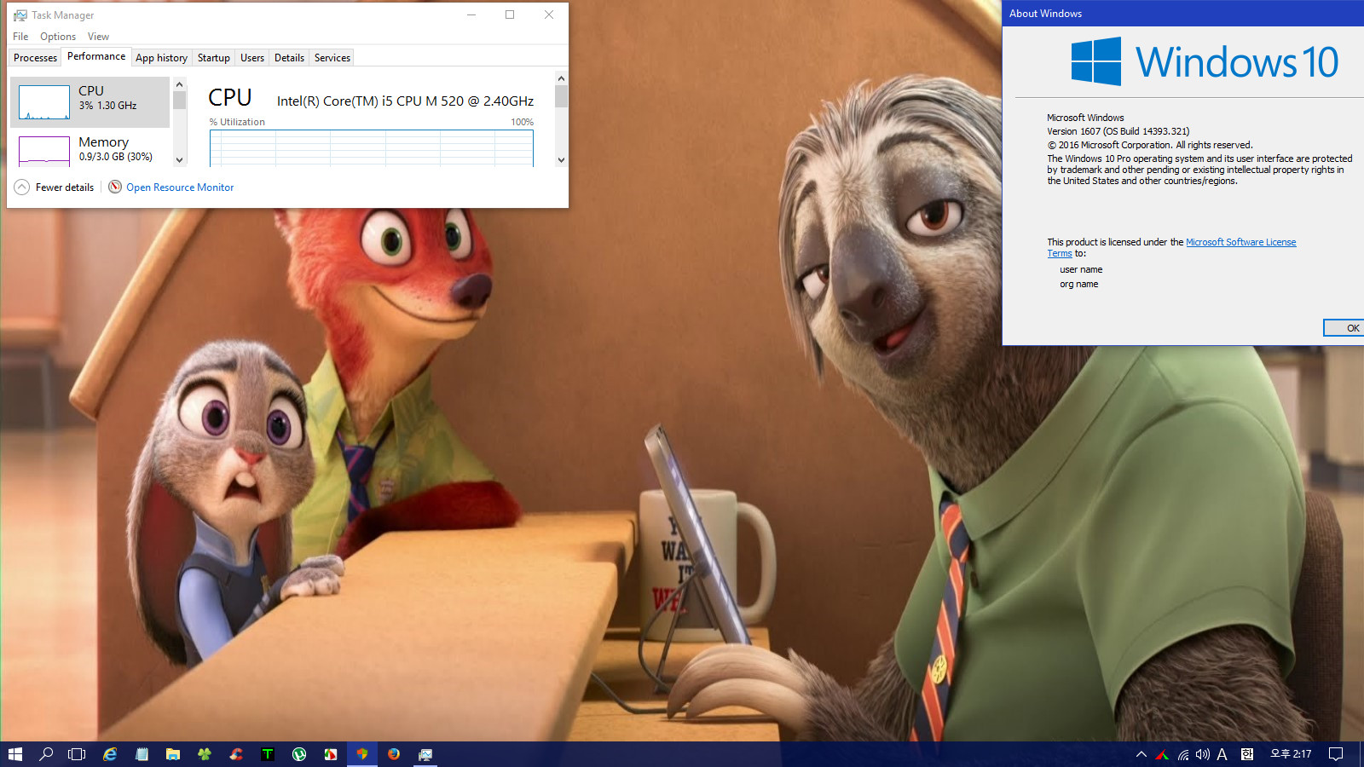Open the Users tab

tap(252, 58)
